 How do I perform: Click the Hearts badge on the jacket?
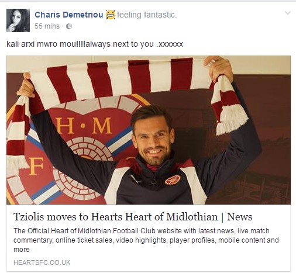click(x=173, y=180)
